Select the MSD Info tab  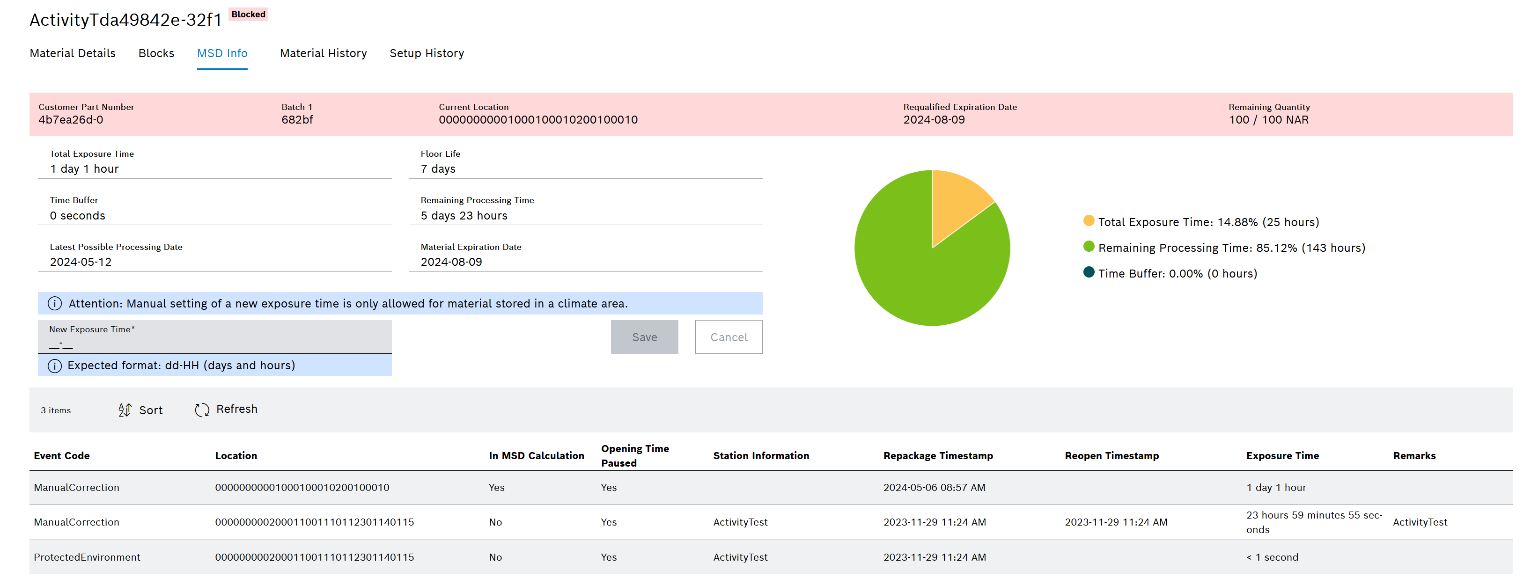222,53
